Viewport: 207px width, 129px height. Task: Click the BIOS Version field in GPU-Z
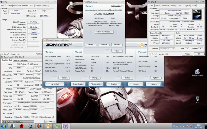coord(28,78)
